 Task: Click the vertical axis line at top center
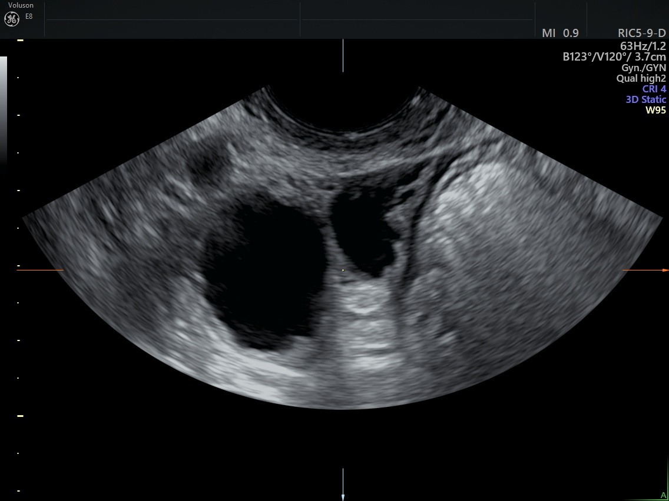343,56
